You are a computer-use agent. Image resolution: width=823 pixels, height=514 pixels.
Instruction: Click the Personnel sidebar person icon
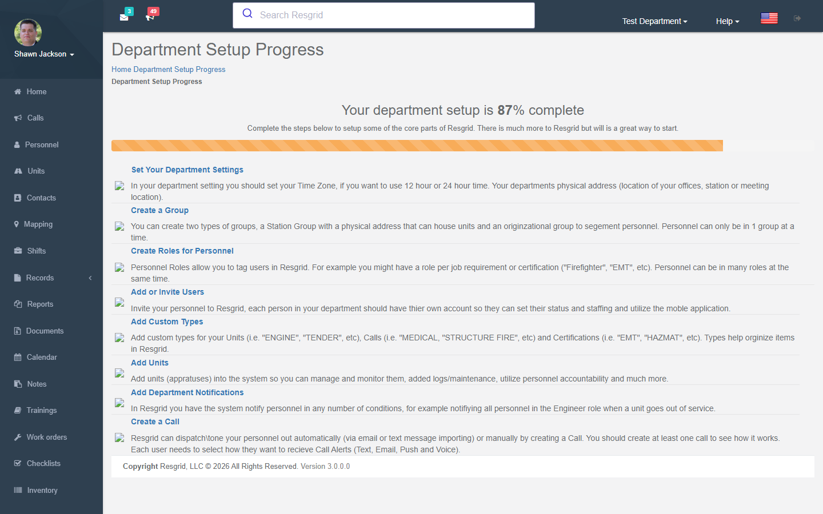[17, 145]
